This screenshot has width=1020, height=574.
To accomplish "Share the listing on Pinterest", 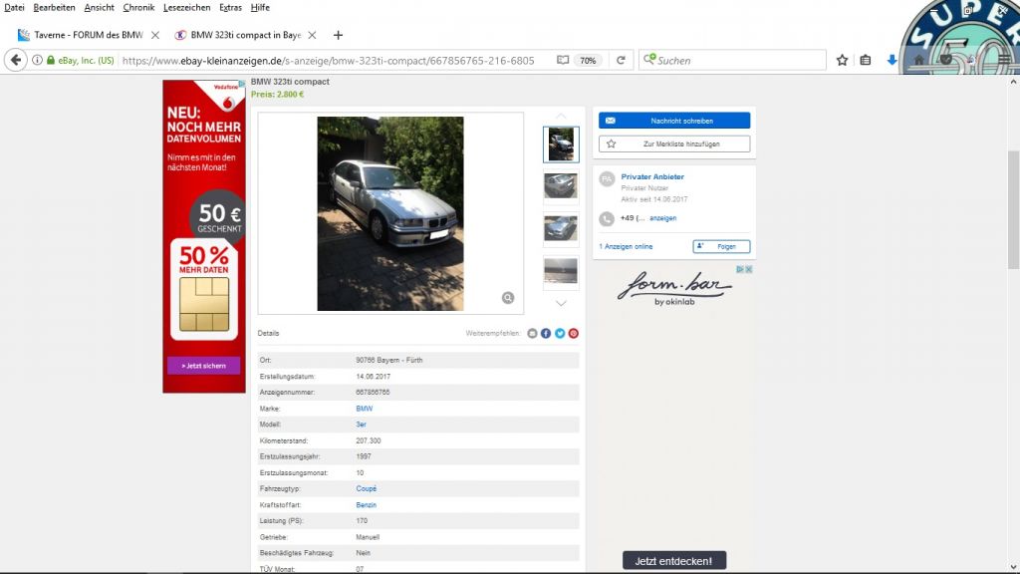I will click(x=573, y=333).
